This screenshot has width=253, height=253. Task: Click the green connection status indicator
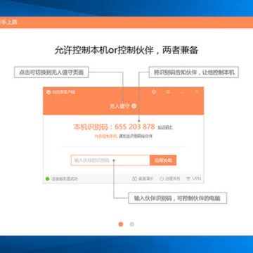point(48,179)
